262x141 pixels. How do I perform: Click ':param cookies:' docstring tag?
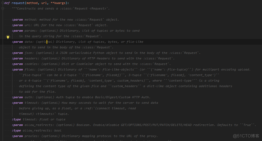tap(26, 64)
